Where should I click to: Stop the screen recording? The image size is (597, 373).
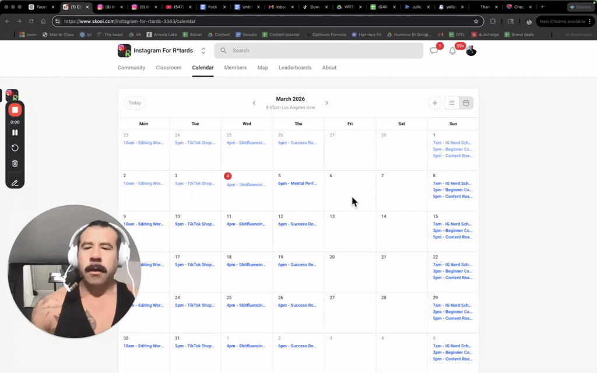coord(15,110)
